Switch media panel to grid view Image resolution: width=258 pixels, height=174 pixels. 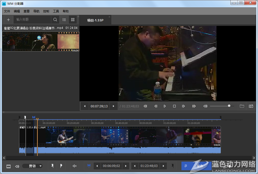click(73, 20)
